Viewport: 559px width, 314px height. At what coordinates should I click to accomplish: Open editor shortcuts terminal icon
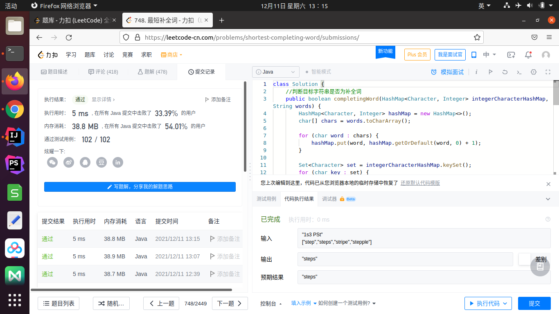point(519,72)
